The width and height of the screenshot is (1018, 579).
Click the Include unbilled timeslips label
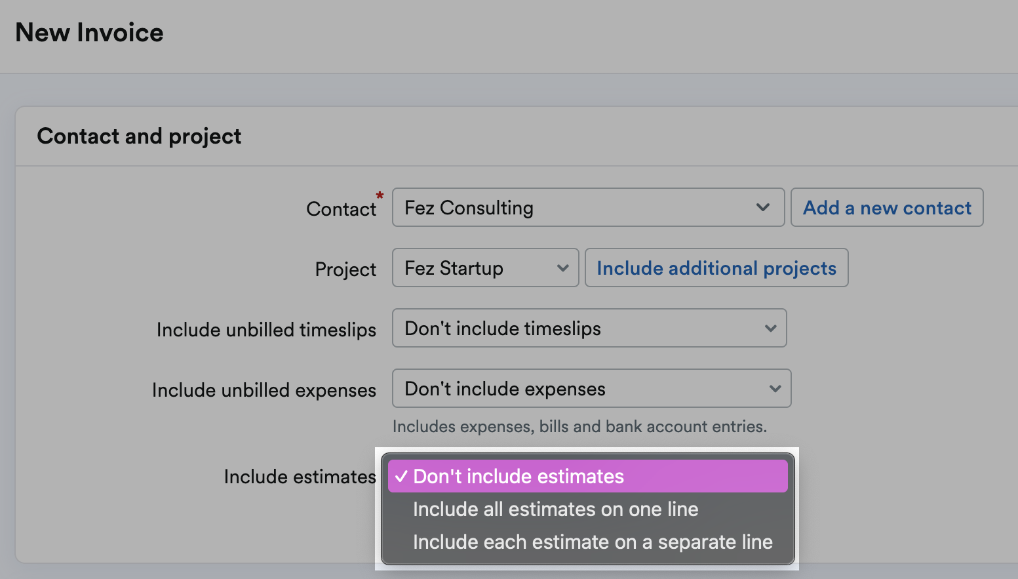pyautogui.click(x=266, y=330)
